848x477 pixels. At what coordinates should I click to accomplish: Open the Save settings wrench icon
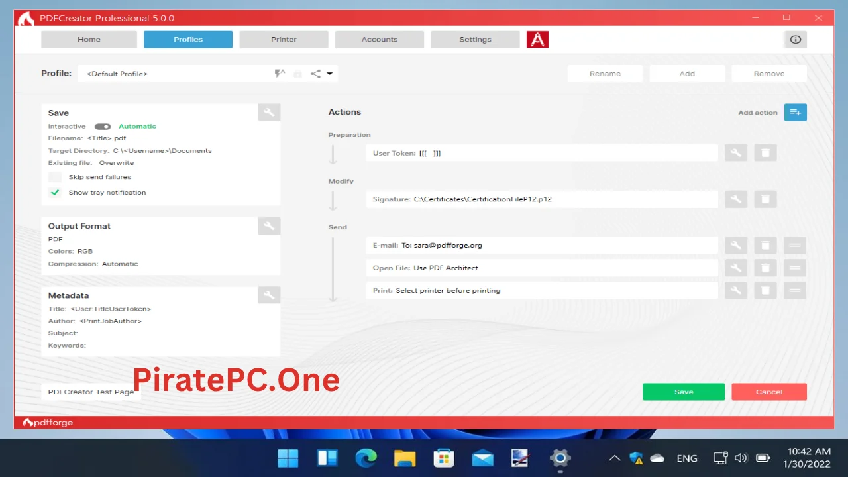pyautogui.click(x=269, y=113)
